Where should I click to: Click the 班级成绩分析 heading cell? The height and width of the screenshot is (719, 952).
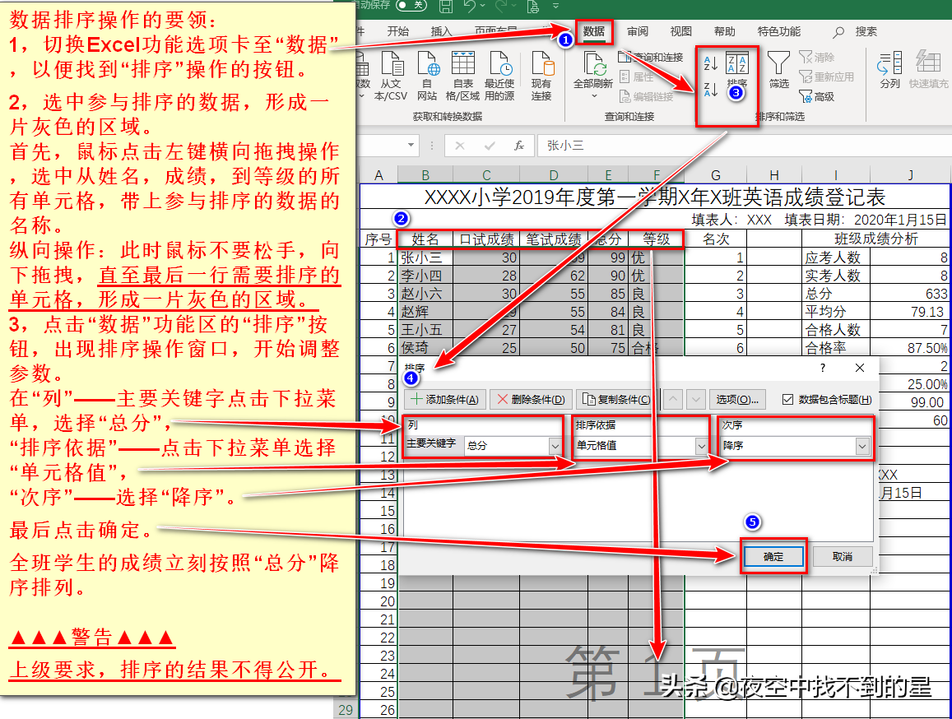[876, 239]
